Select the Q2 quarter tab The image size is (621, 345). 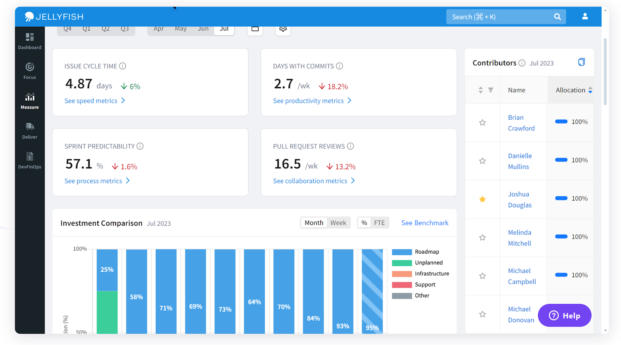point(106,29)
